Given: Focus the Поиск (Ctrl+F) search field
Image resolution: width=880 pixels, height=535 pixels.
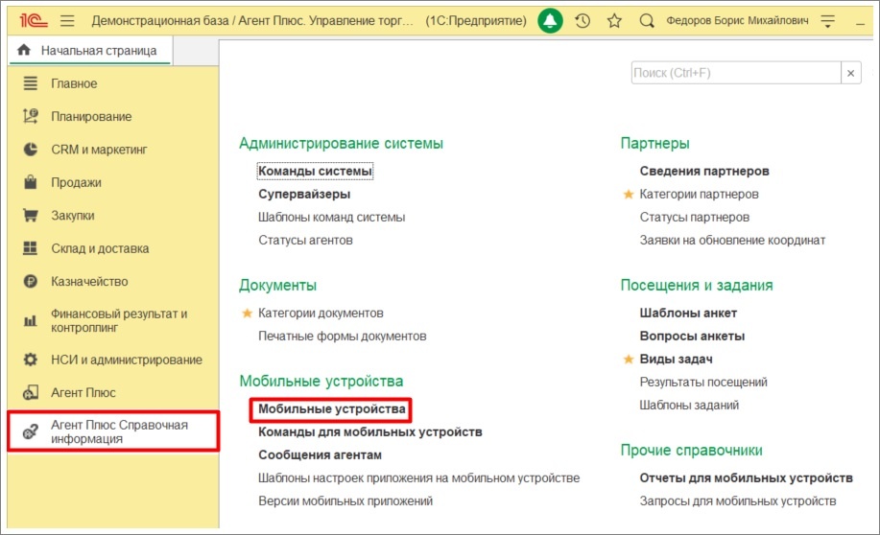Looking at the screenshot, I should pyautogui.click(x=736, y=73).
